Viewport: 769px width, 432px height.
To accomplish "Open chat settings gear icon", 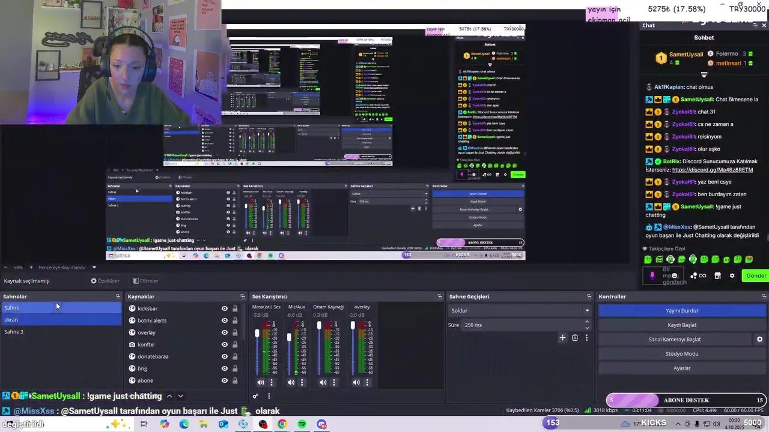I will click(x=732, y=276).
